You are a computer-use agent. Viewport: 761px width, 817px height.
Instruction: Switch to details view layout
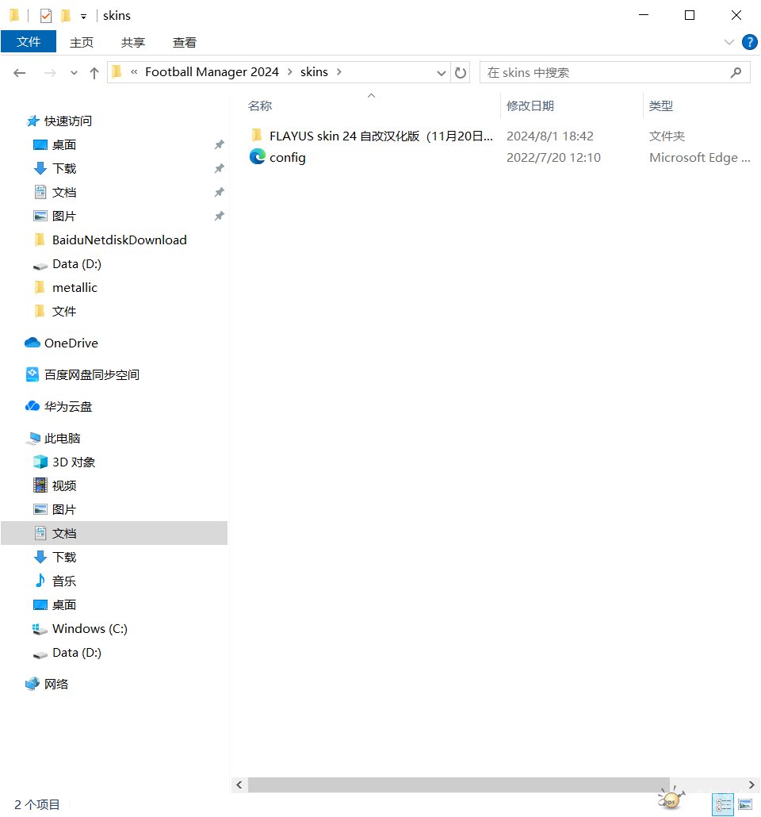[723, 805]
